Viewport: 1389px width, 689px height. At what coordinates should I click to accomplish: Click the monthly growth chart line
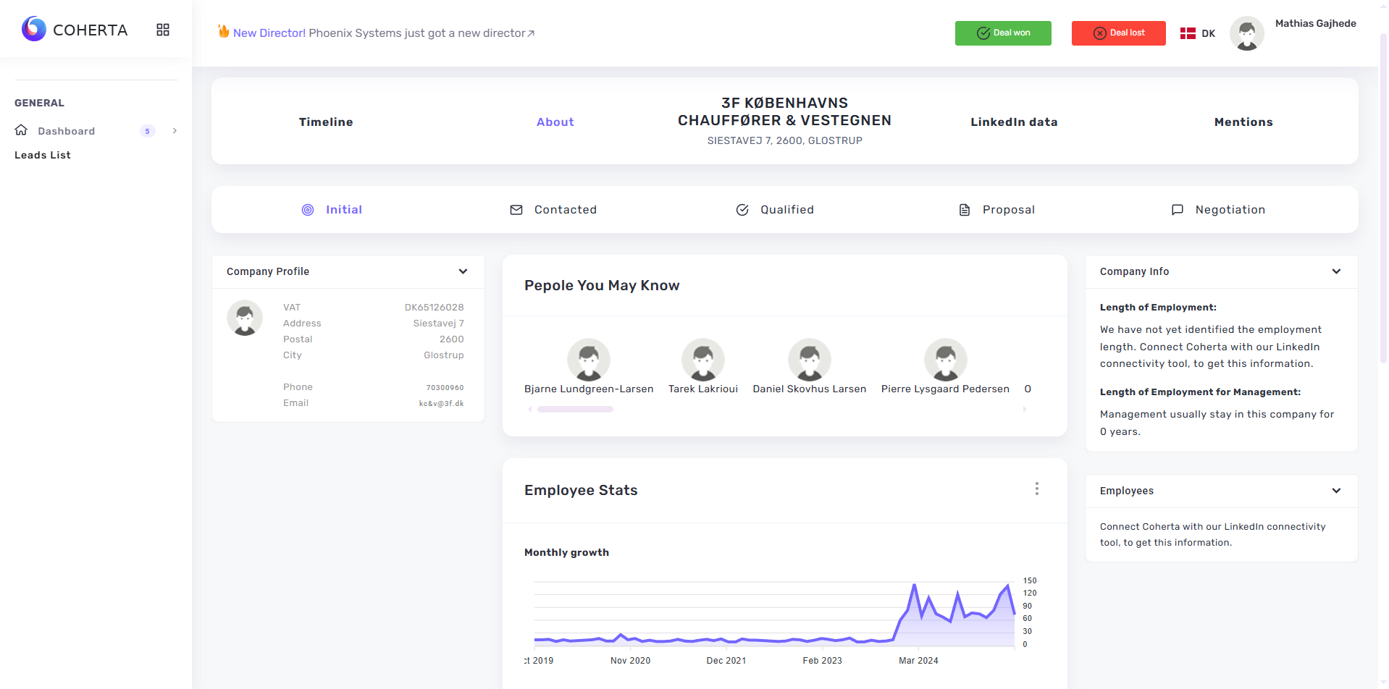(x=775, y=615)
